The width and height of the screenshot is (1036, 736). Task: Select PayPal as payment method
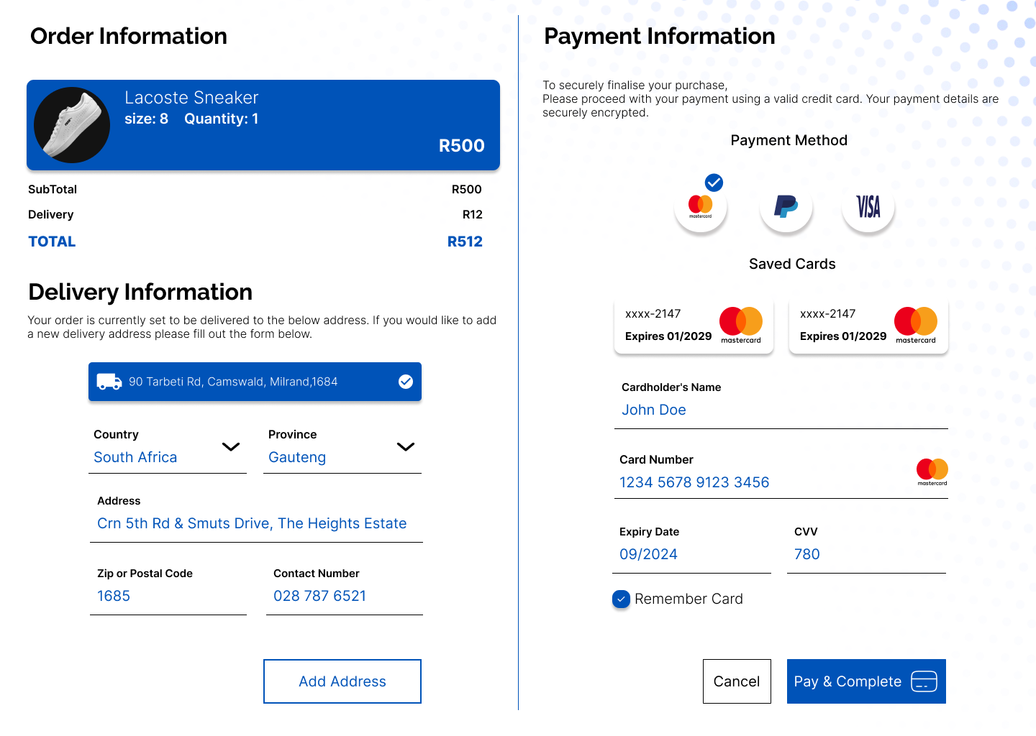(785, 208)
